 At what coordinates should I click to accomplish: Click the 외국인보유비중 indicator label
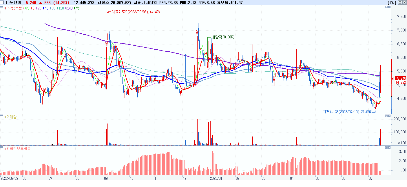(17, 149)
